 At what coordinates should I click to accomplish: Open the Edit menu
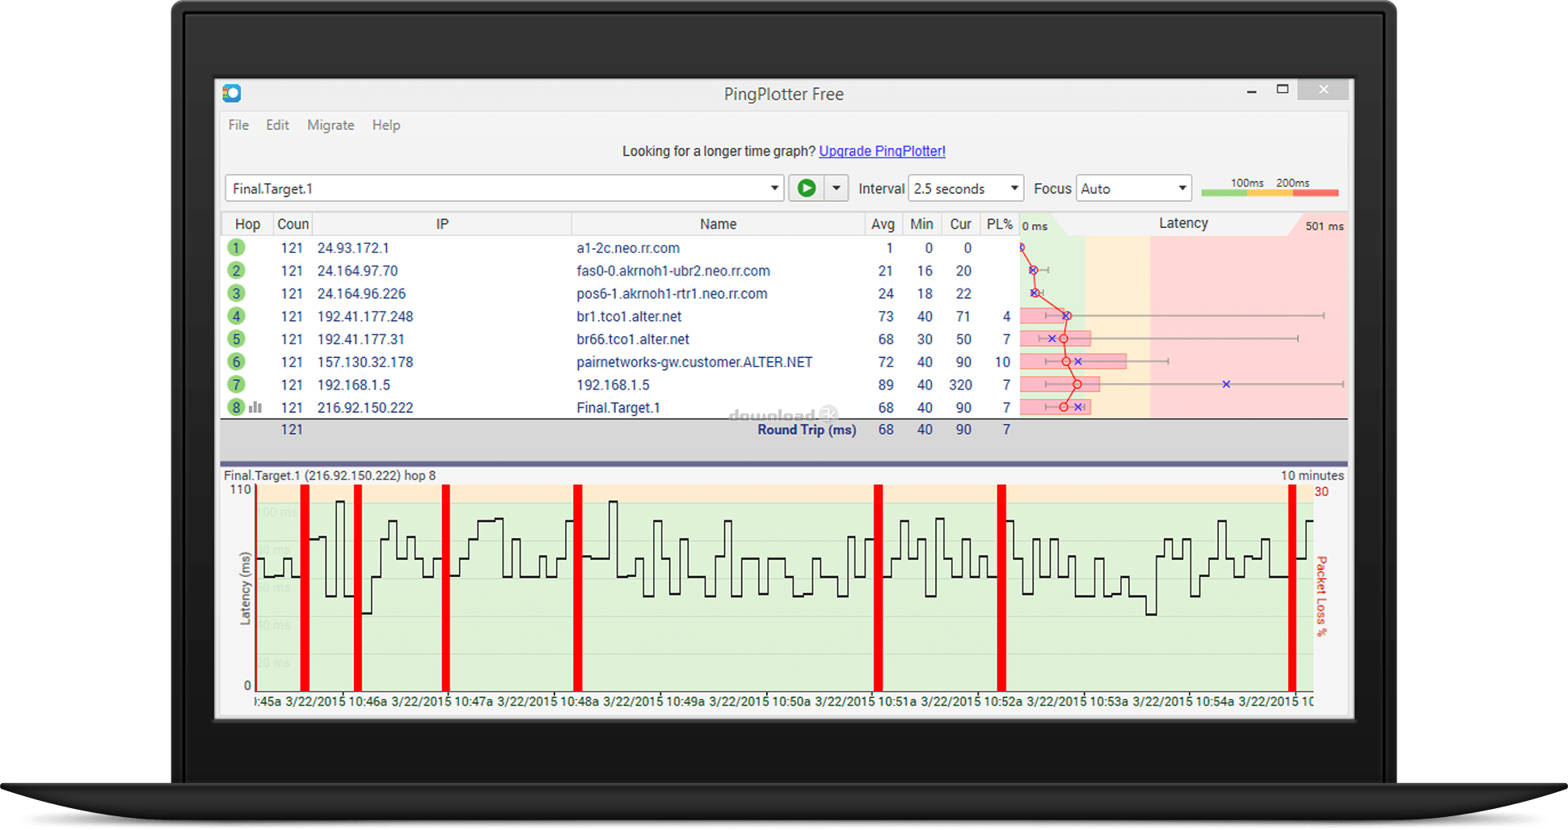[x=277, y=125]
